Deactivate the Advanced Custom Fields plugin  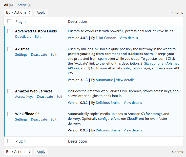(23, 36)
